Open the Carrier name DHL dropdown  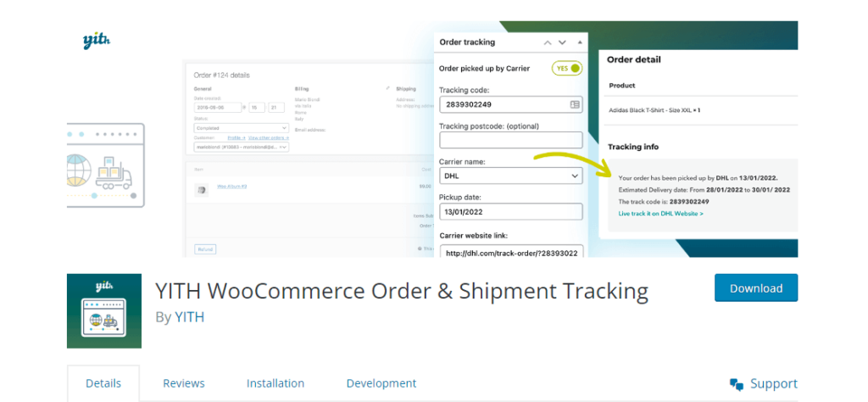click(511, 176)
